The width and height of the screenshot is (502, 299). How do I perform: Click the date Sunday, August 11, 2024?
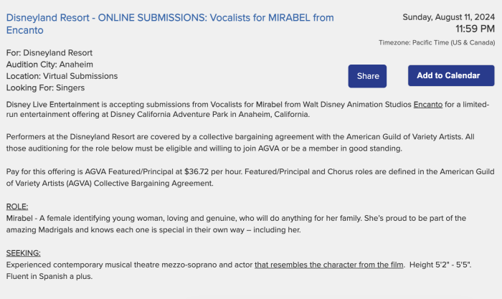[x=448, y=16]
